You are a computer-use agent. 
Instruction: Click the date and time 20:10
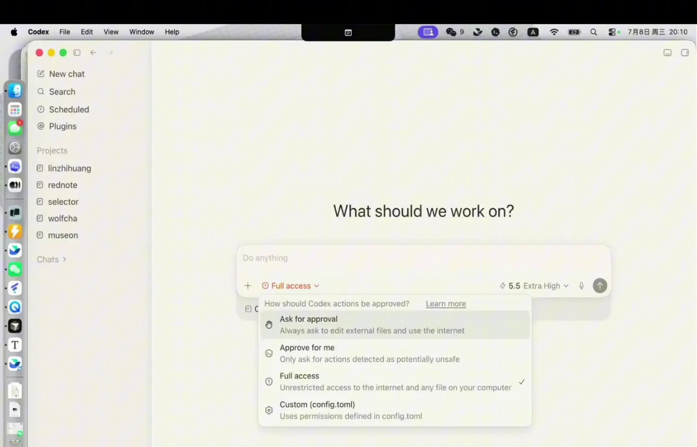[x=657, y=32]
